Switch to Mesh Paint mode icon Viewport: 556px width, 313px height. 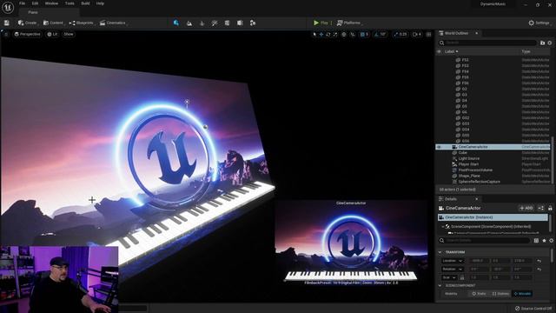pyautogui.click(x=215, y=23)
